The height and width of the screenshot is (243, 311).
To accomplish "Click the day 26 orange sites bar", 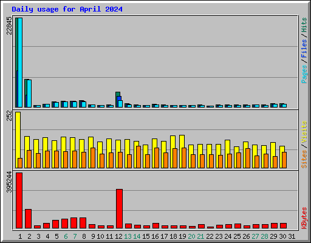I will [248, 158].
